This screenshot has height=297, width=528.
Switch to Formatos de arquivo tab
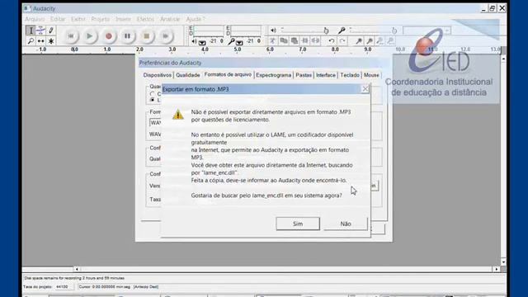pos(228,74)
